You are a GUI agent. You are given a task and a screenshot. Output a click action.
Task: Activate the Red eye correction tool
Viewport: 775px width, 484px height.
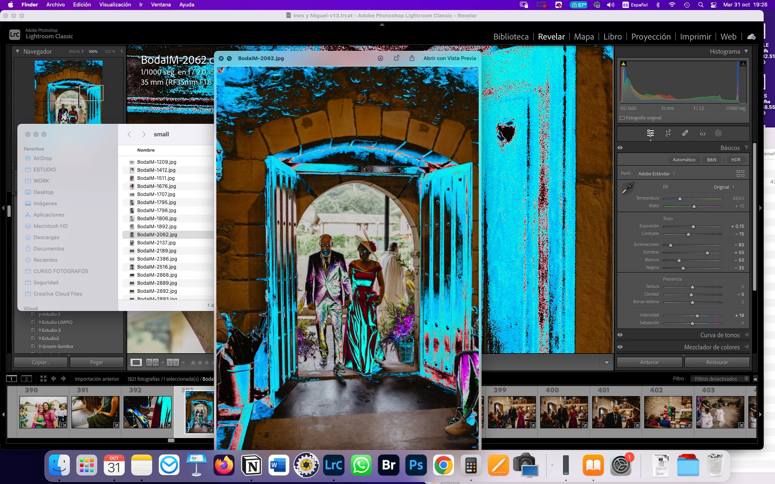pyautogui.click(x=702, y=133)
